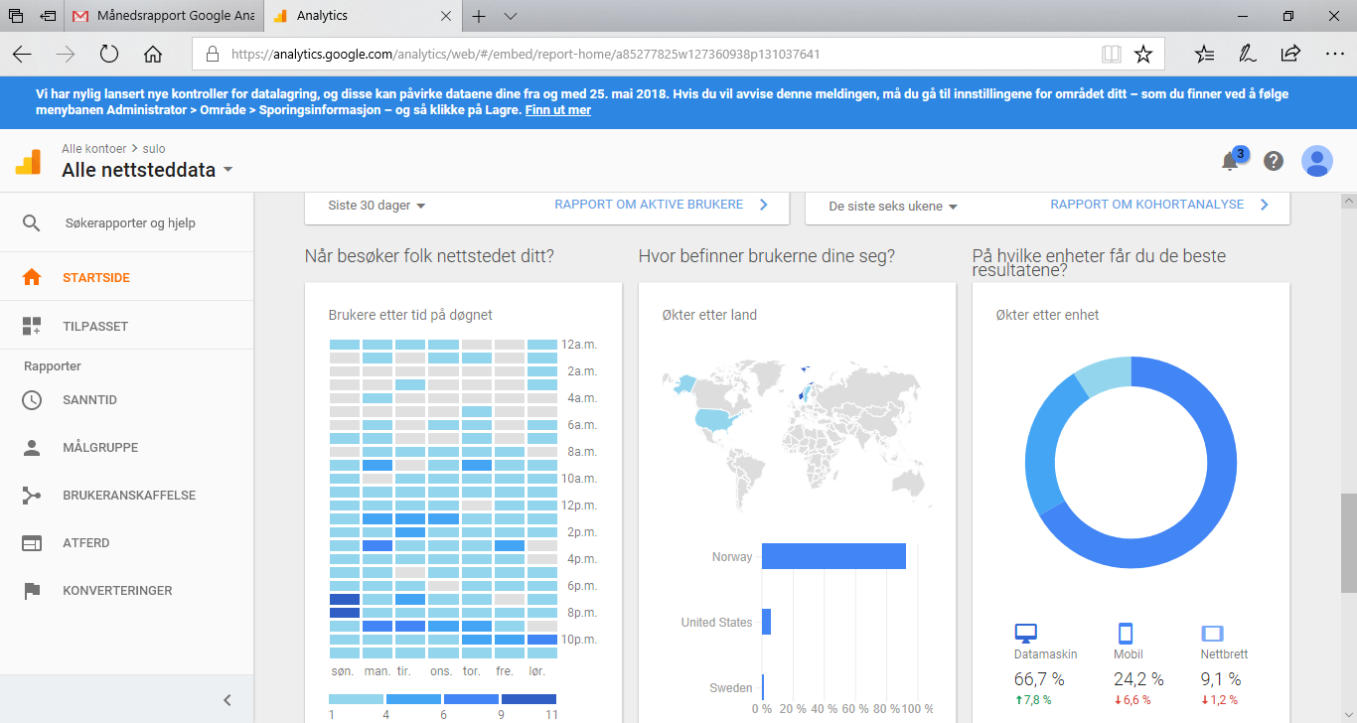Screen dimensions: 1357x723
Task: Click the Google Analytics logo icon
Action: tap(29, 161)
